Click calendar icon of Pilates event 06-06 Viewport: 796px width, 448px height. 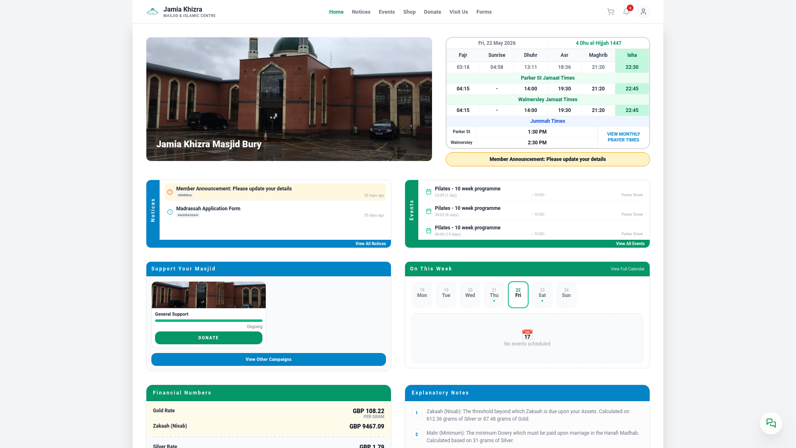429,231
